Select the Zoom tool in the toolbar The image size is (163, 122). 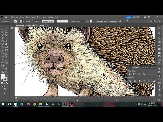(x=6, y=72)
